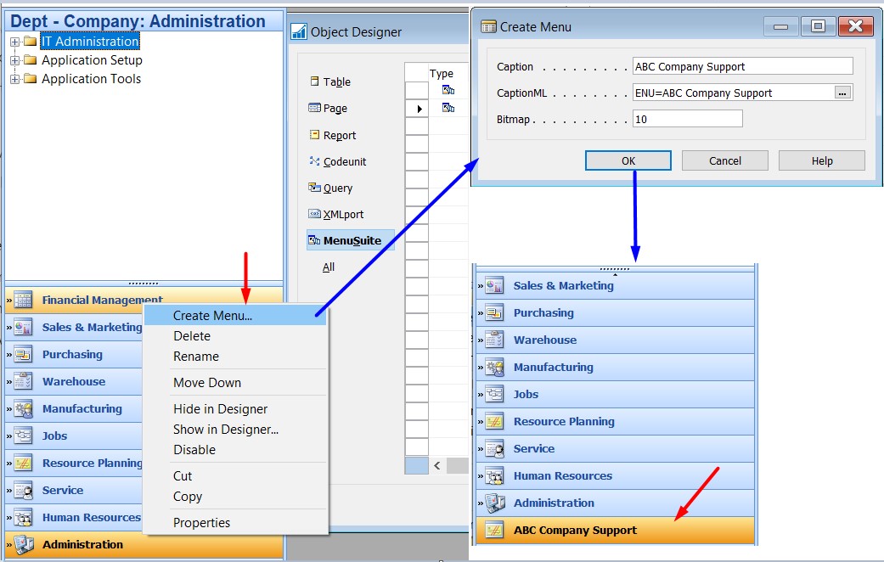Confirm with the OK button
This screenshot has width=884, height=562.
pos(628,160)
